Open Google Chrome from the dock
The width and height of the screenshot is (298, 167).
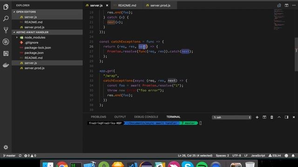tap(62, 164)
